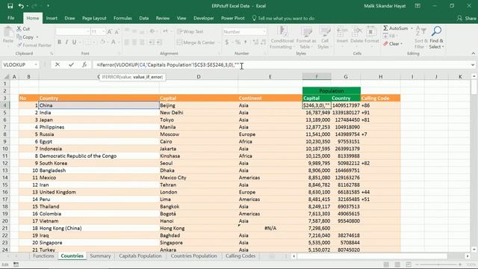The width and height of the screenshot is (478, 269).
Task: Select cell containing Beijing
Action: 199,105
